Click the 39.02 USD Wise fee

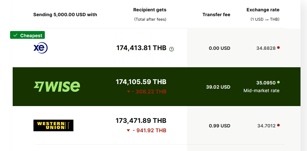click(x=218, y=87)
